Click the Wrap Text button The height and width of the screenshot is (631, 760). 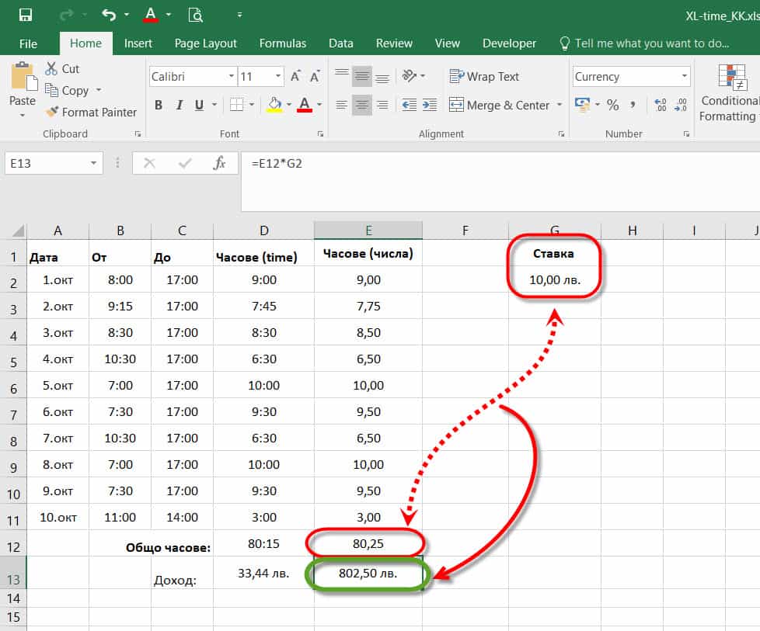tap(483, 77)
